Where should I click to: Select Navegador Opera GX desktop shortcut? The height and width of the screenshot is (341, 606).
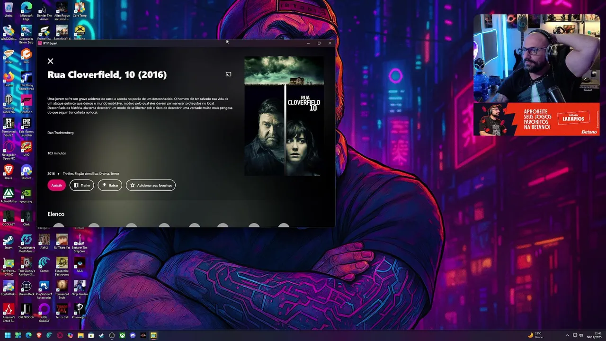[x=9, y=151]
